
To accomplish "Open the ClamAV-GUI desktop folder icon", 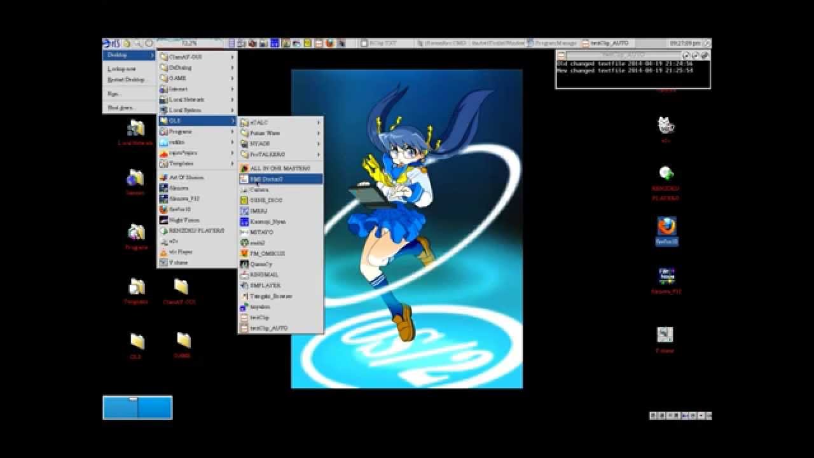I will [181, 287].
